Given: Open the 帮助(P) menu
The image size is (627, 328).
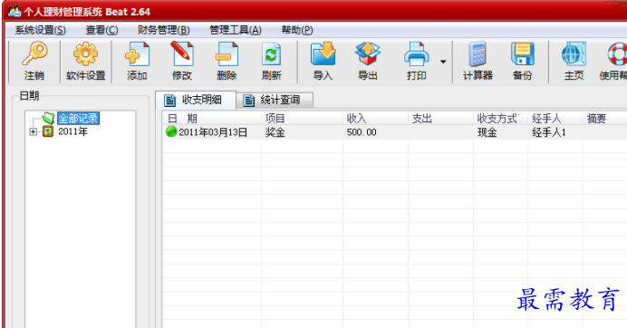Looking at the screenshot, I should 296,30.
